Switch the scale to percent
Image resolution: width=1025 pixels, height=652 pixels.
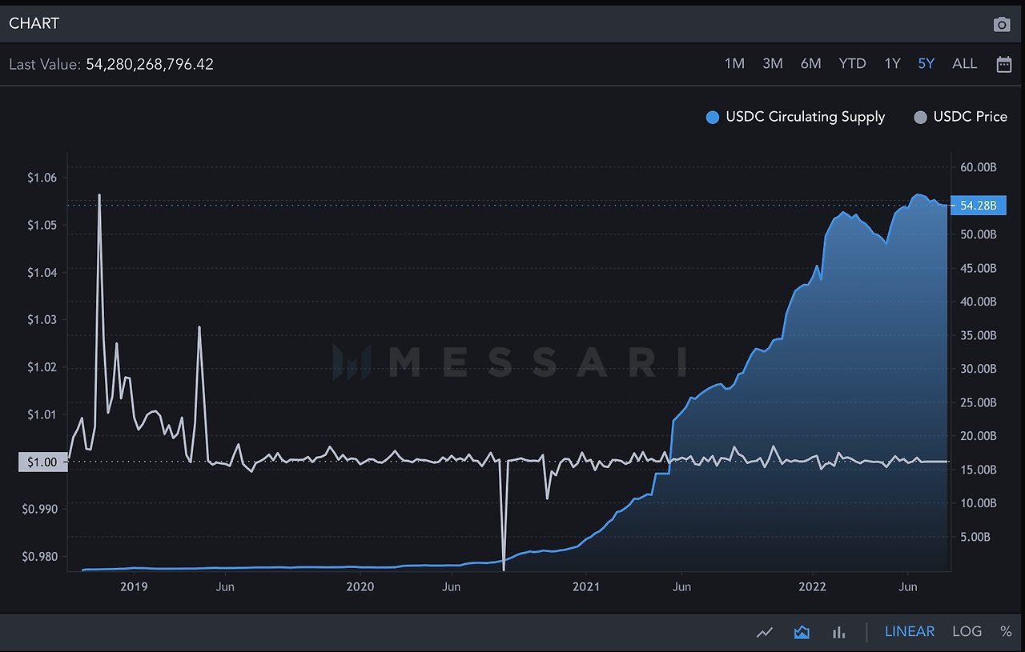tap(1006, 632)
